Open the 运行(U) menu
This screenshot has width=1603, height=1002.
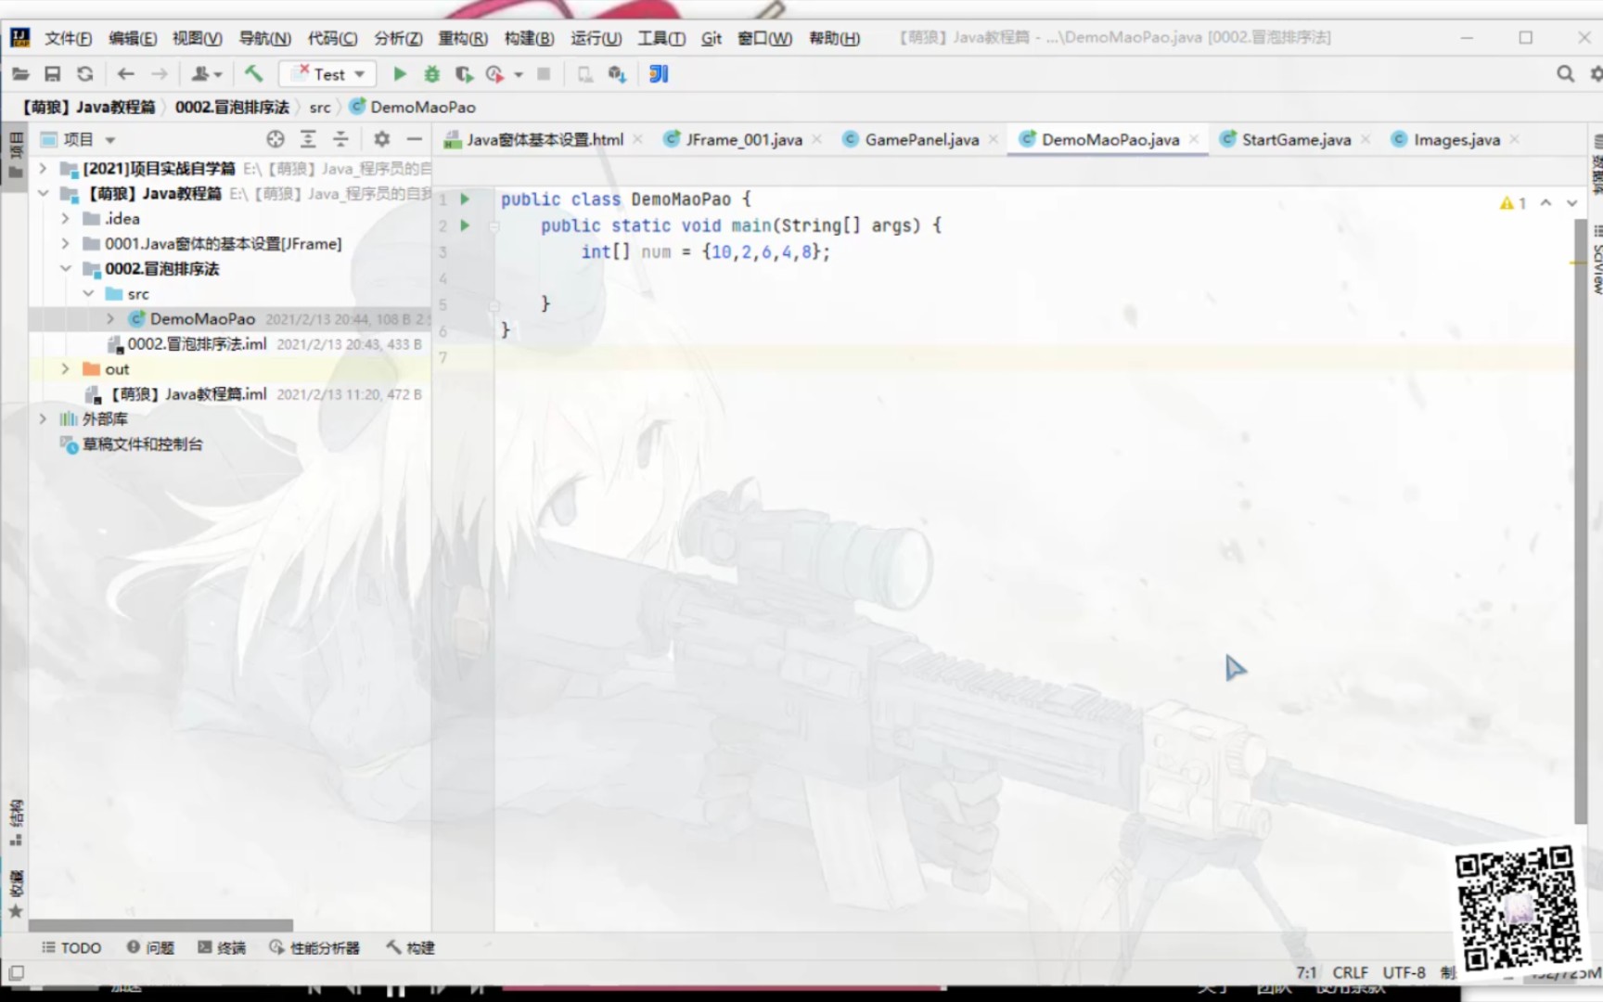[596, 38]
